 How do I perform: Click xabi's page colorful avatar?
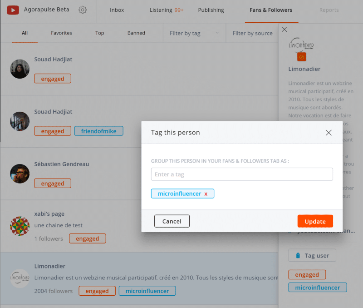[20, 226]
